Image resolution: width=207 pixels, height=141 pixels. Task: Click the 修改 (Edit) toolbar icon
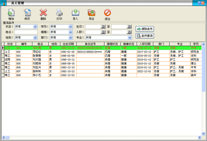pos(27,13)
